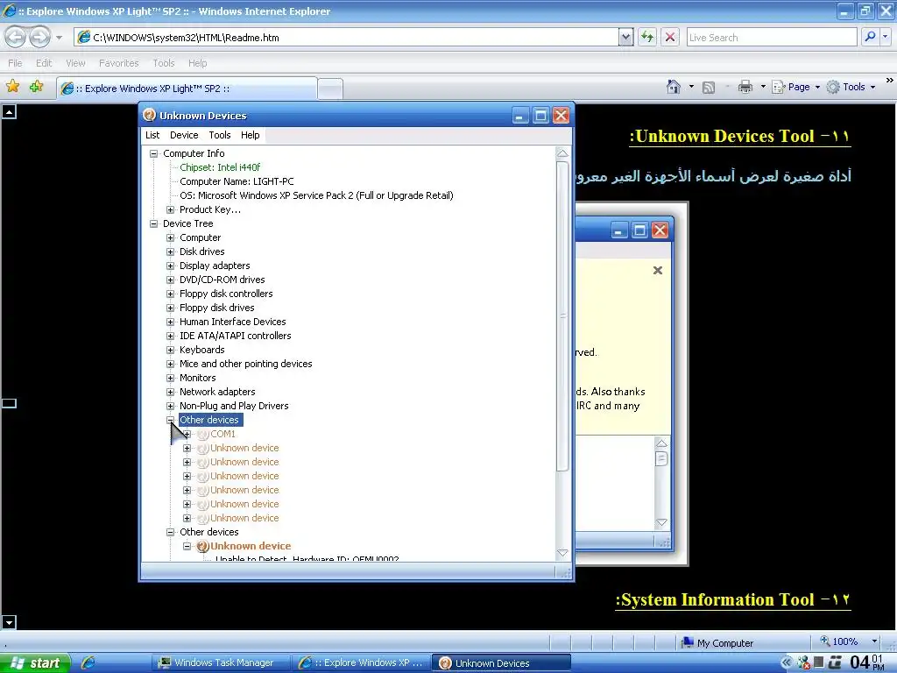Click the Unknown Devices taskbar button
This screenshot has width=897, height=673.
point(501,662)
